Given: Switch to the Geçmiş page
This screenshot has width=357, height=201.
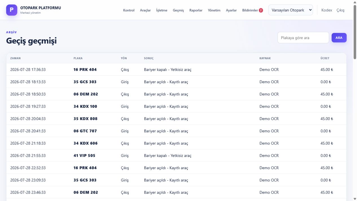Looking at the screenshot, I should click(x=178, y=10).
